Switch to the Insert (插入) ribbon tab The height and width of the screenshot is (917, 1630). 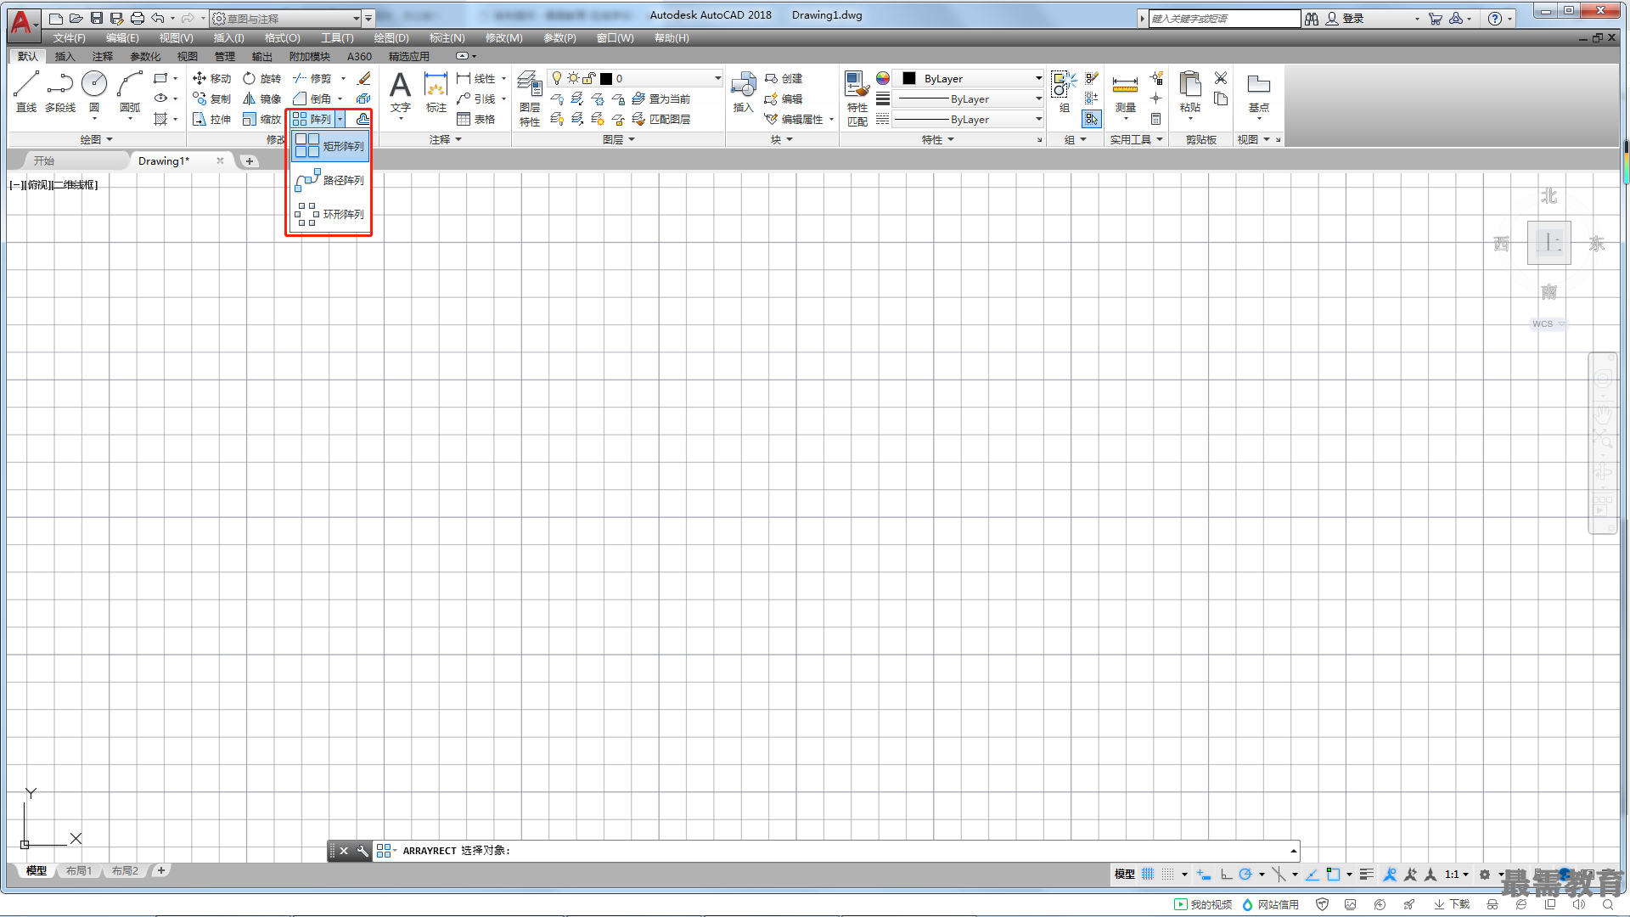(x=65, y=56)
